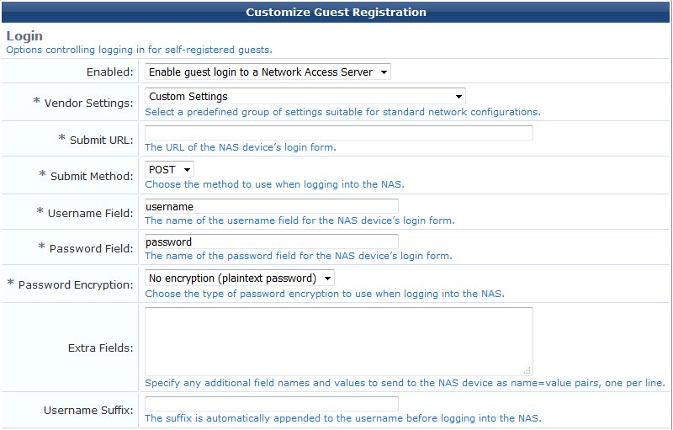The width and height of the screenshot is (673, 430).
Task: Click the Extra Fields label
Action: tap(100, 348)
